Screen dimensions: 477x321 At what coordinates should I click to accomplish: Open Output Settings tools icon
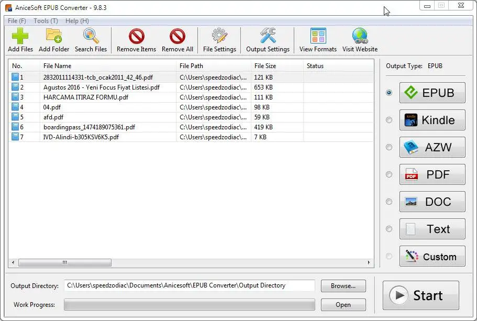pyautogui.click(x=268, y=36)
